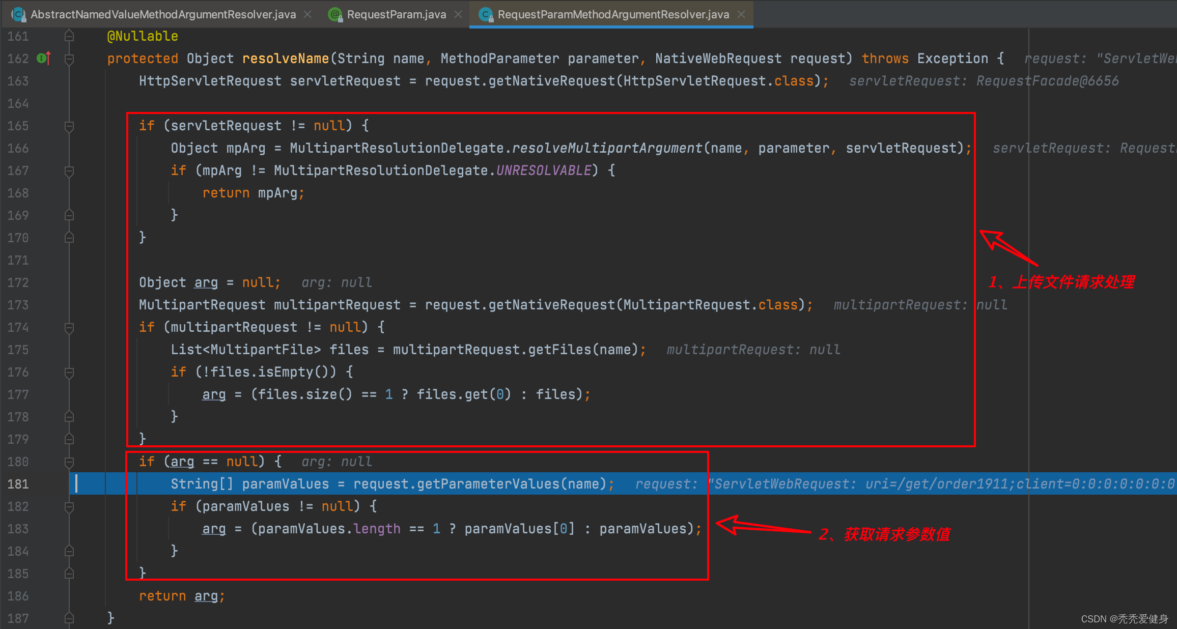The height and width of the screenshot is (629, 1177).
Task: Click 'throws Exception' in method signature
Action: [925, 59]
